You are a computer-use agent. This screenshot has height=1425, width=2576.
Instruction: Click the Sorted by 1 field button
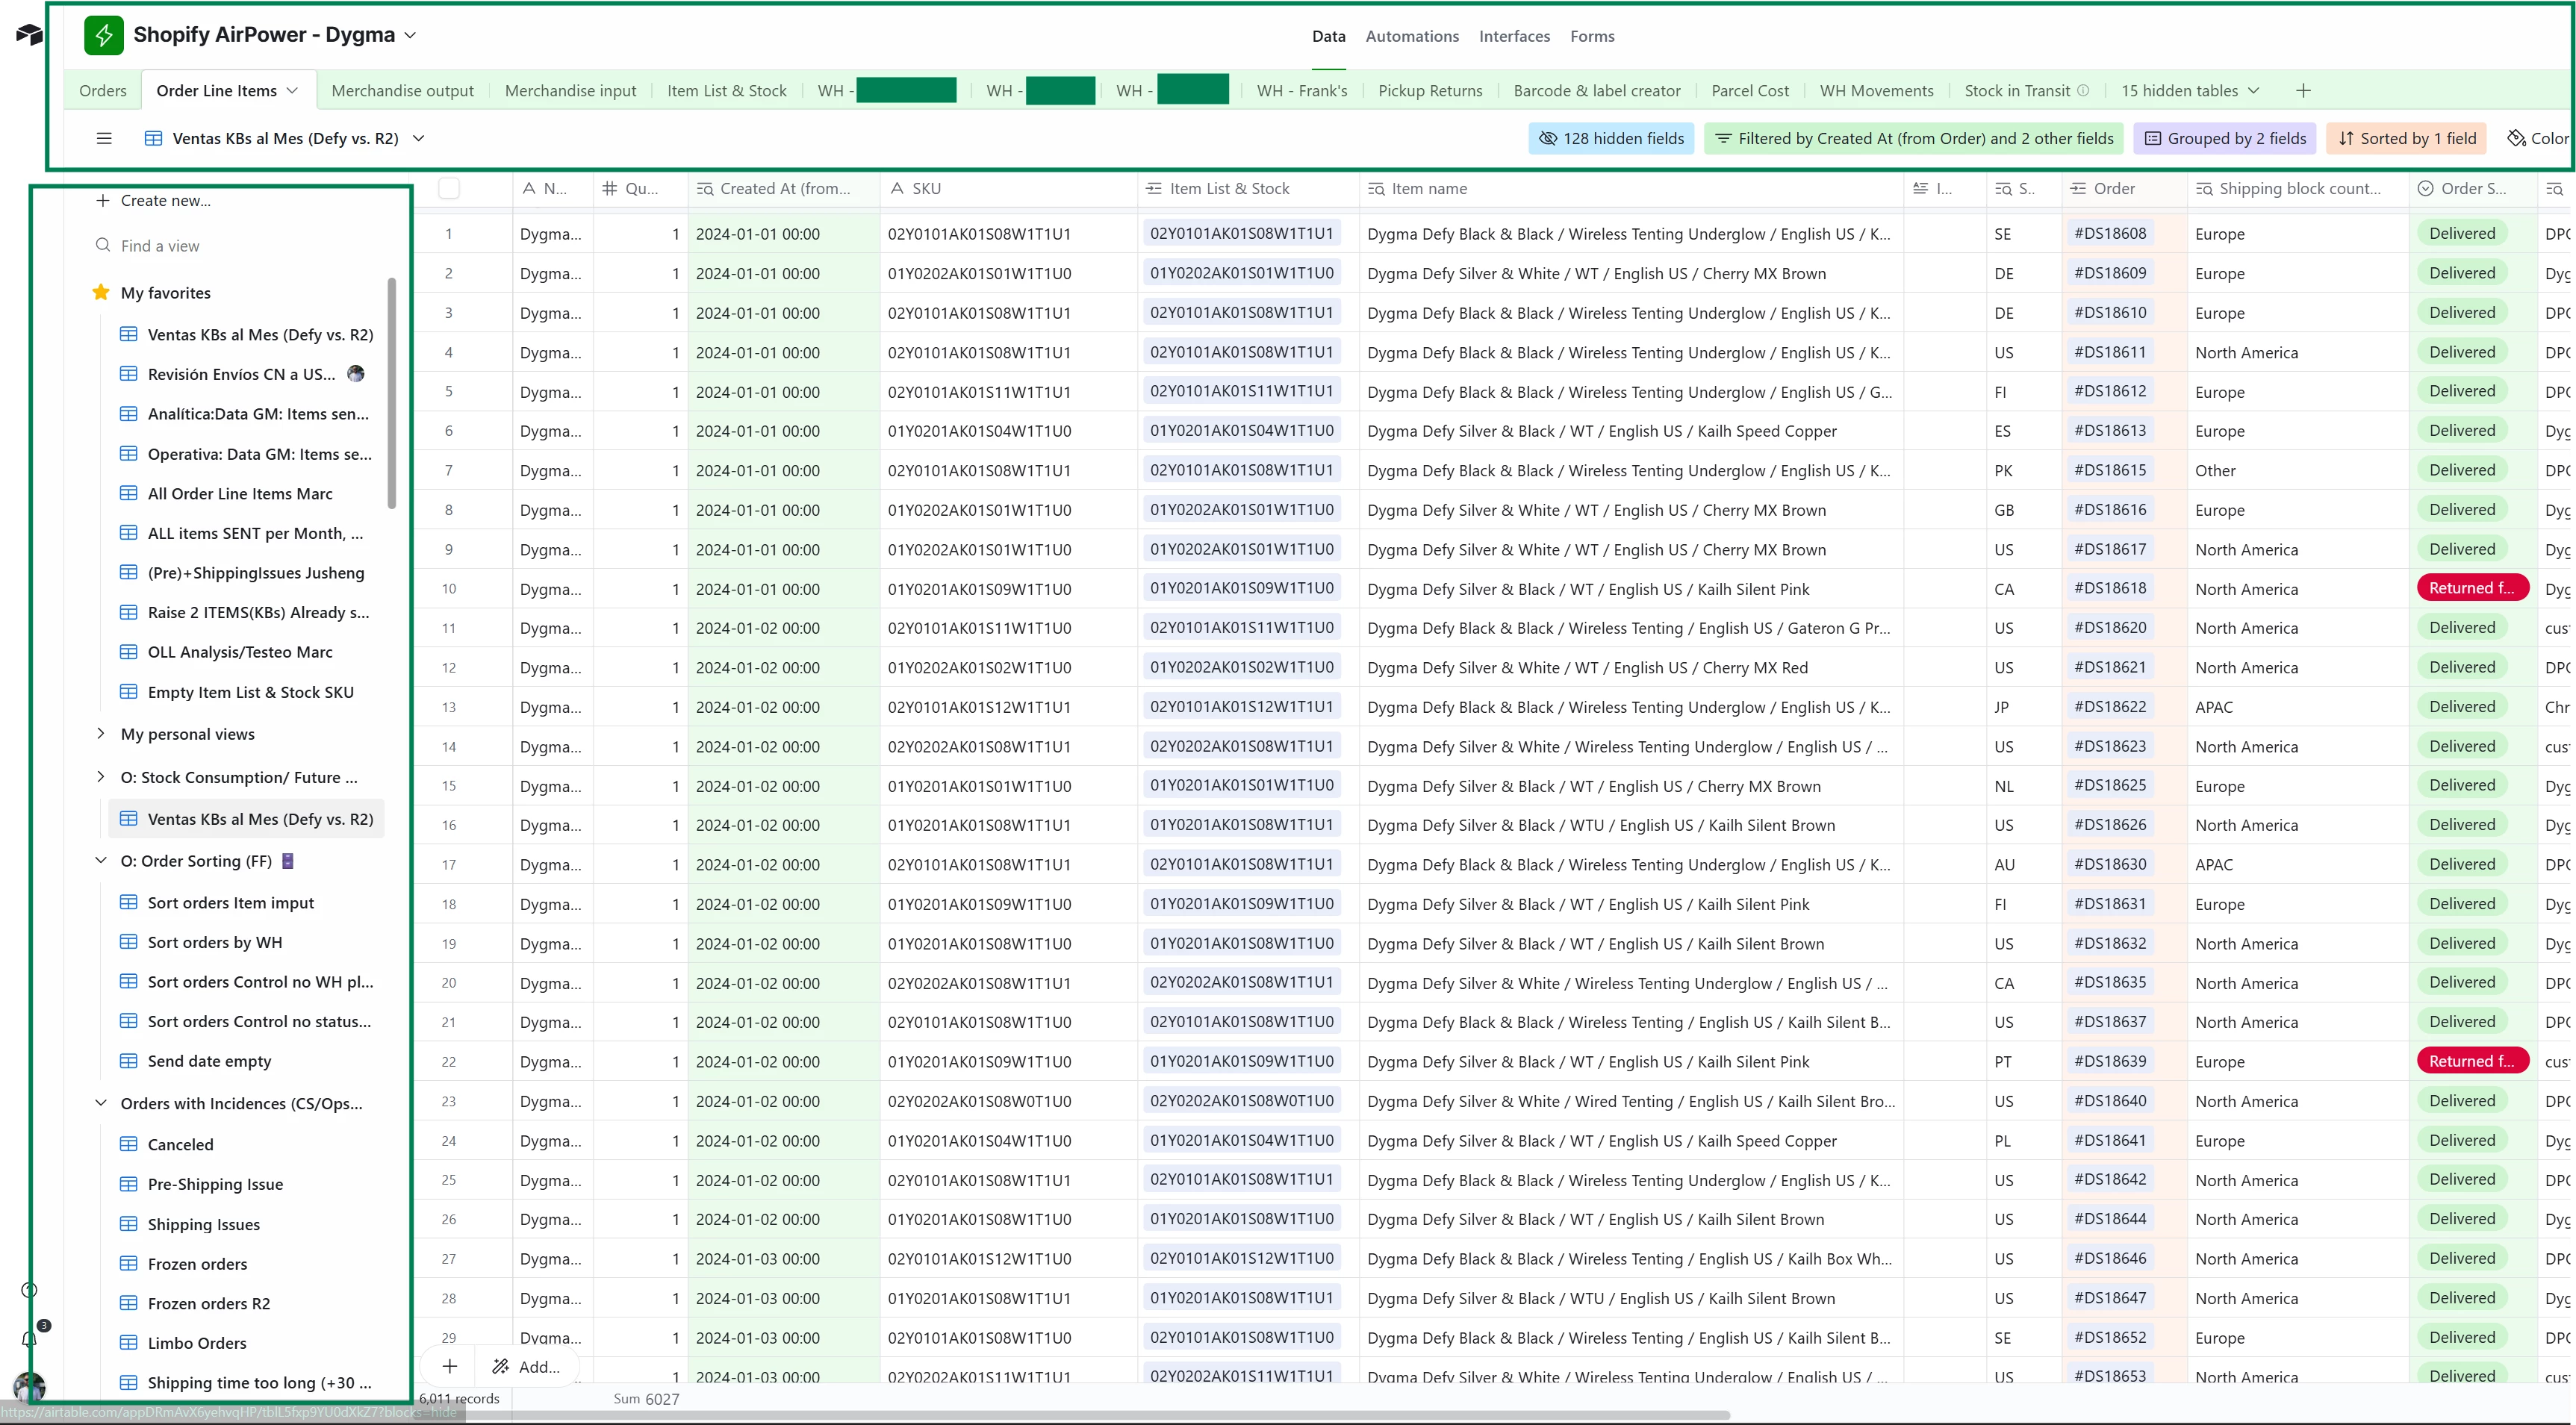[x=2407, y=138]
